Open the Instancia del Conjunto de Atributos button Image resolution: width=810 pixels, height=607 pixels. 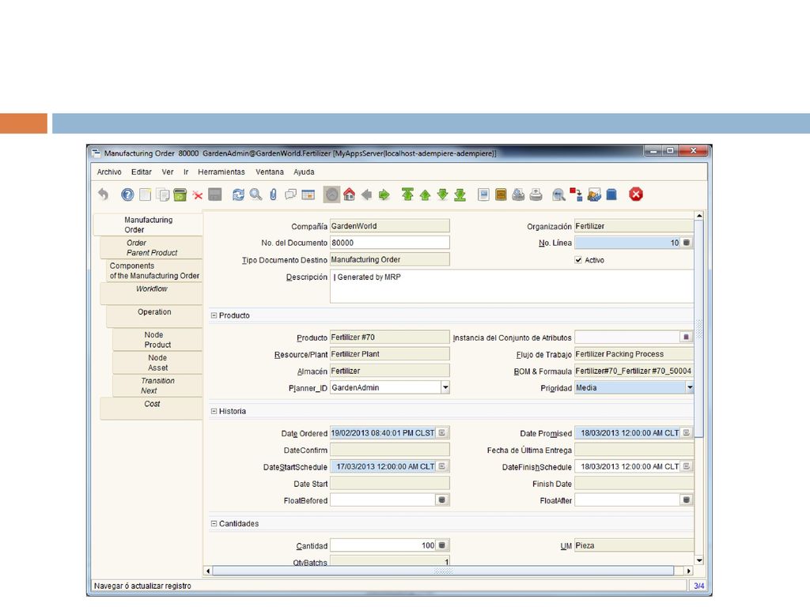(x=687, y=337)
